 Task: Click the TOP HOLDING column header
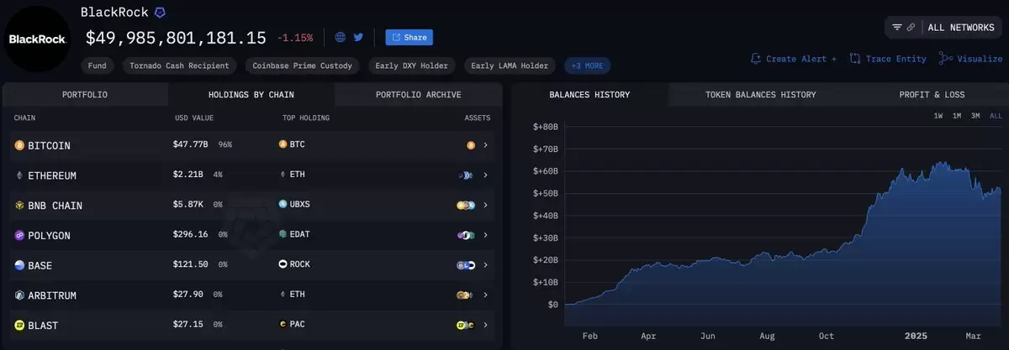[306, 118]
